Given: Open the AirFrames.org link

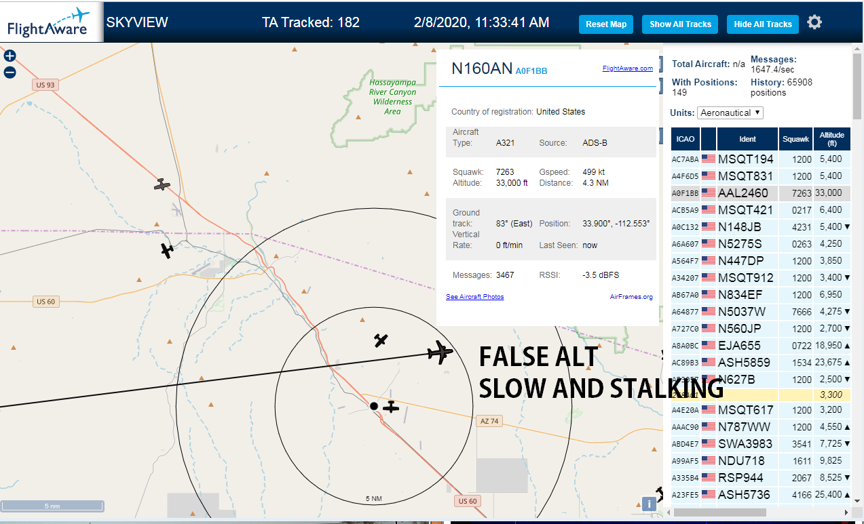Looking at the screenshot, I should [631, 297].
